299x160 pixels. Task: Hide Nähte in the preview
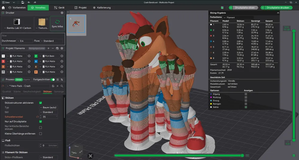pos(246,107)
